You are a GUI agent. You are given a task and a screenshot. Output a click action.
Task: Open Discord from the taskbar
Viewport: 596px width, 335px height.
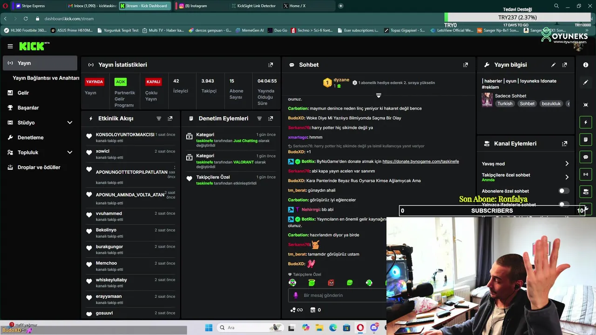click(x=374, y=328)
